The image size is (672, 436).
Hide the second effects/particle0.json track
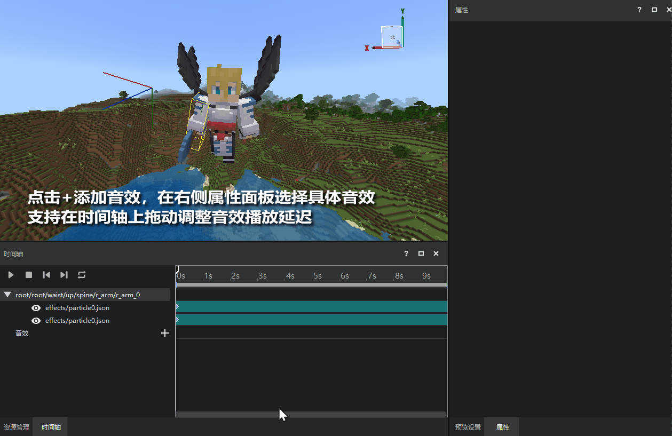point(36,321)
